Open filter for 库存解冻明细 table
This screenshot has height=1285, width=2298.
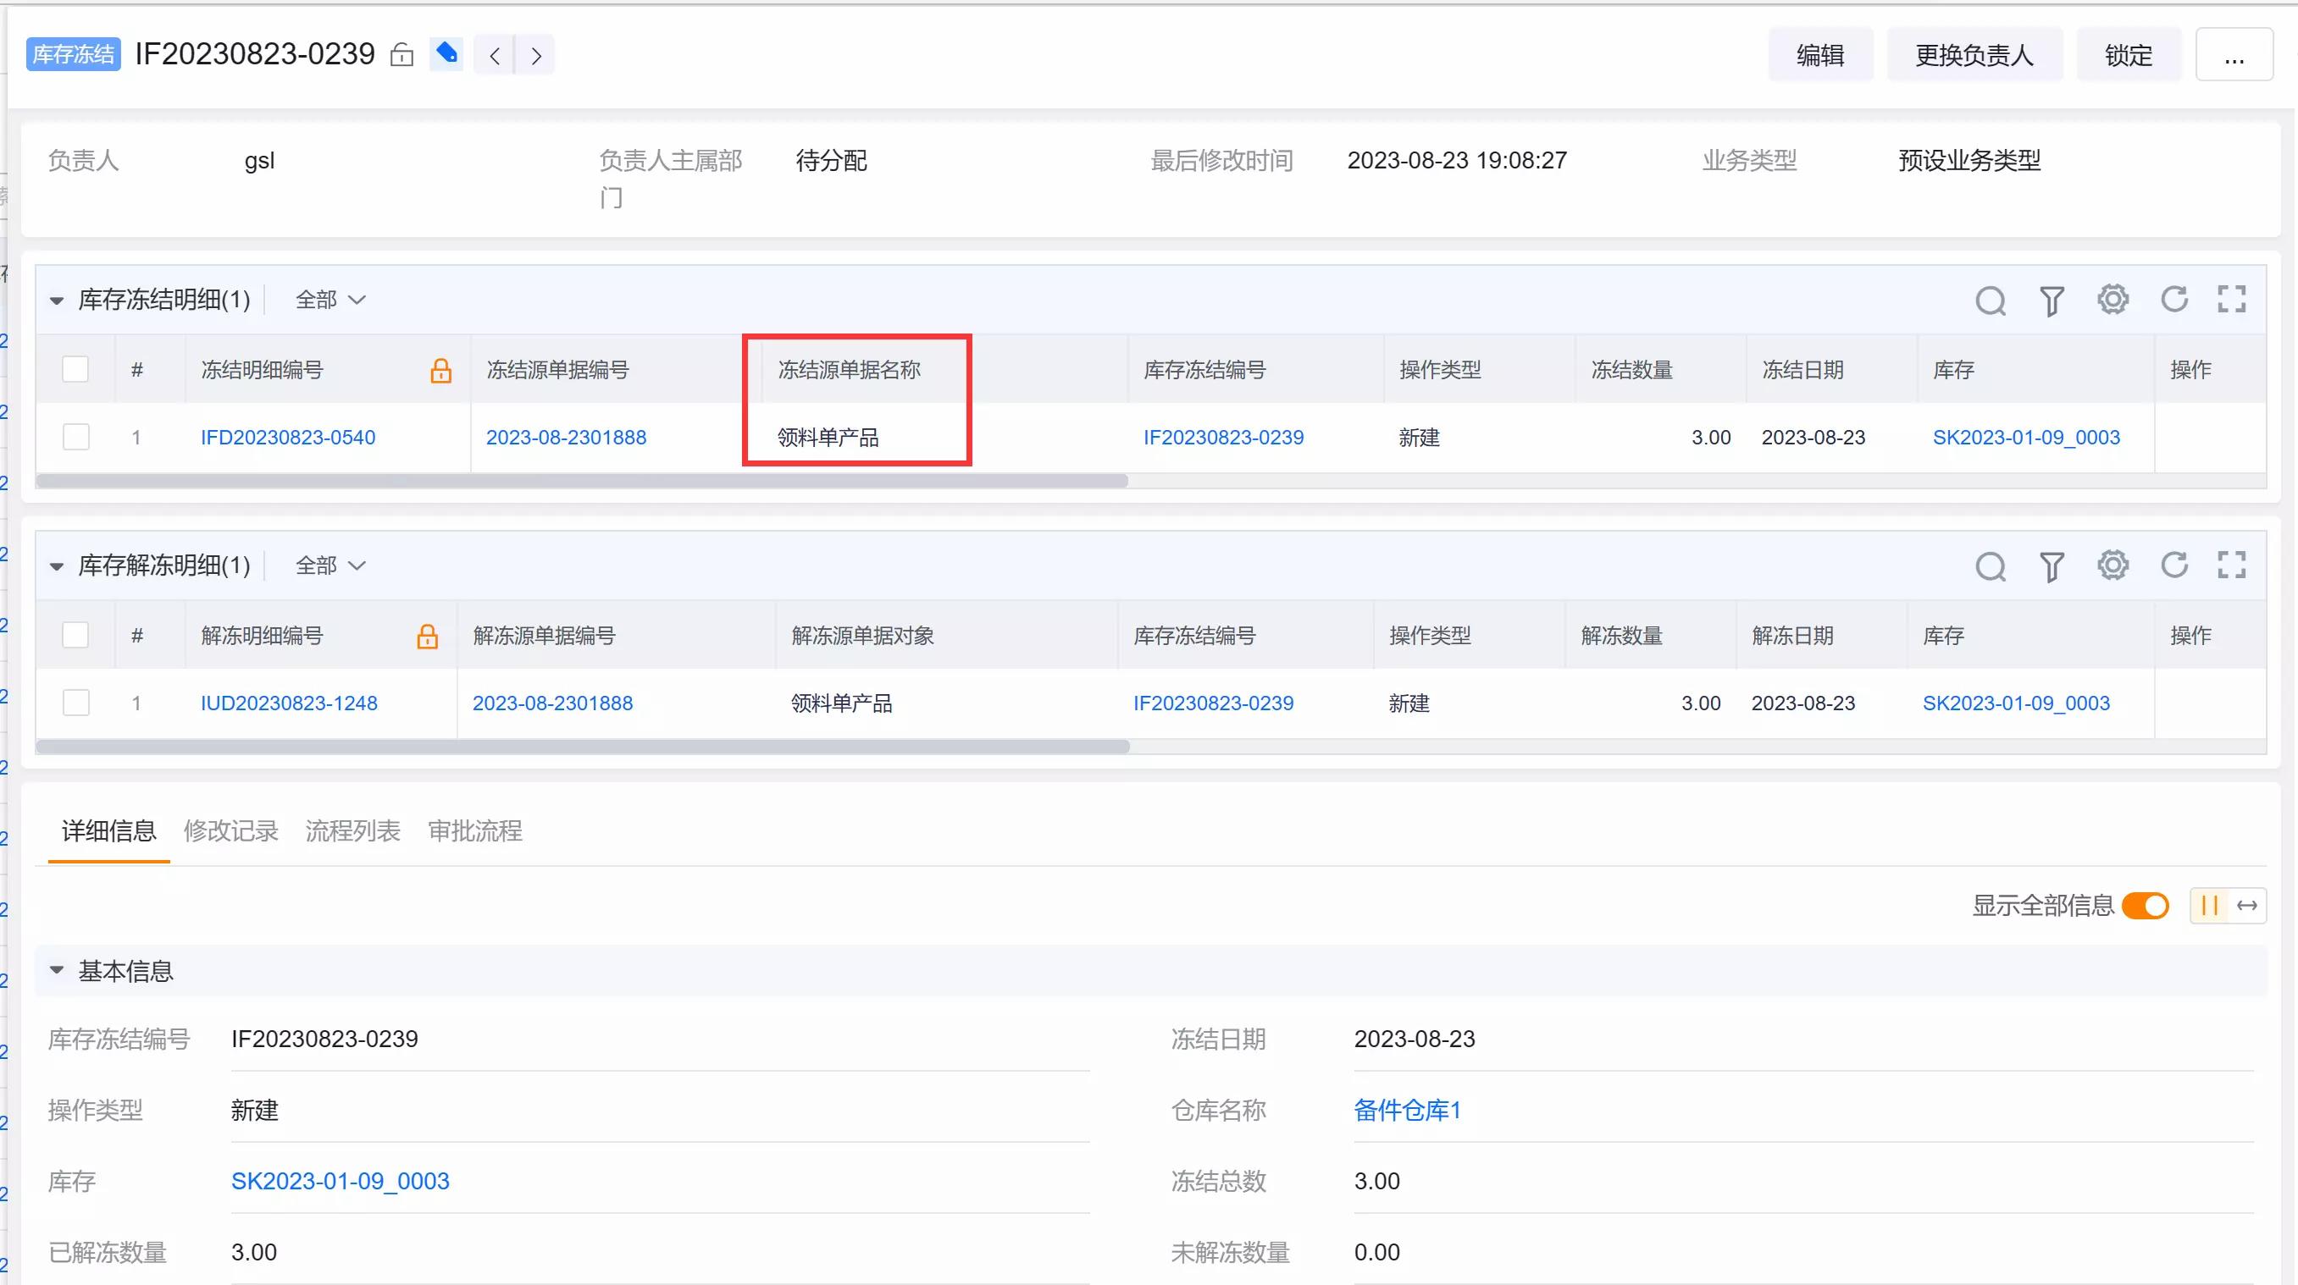2052,566
